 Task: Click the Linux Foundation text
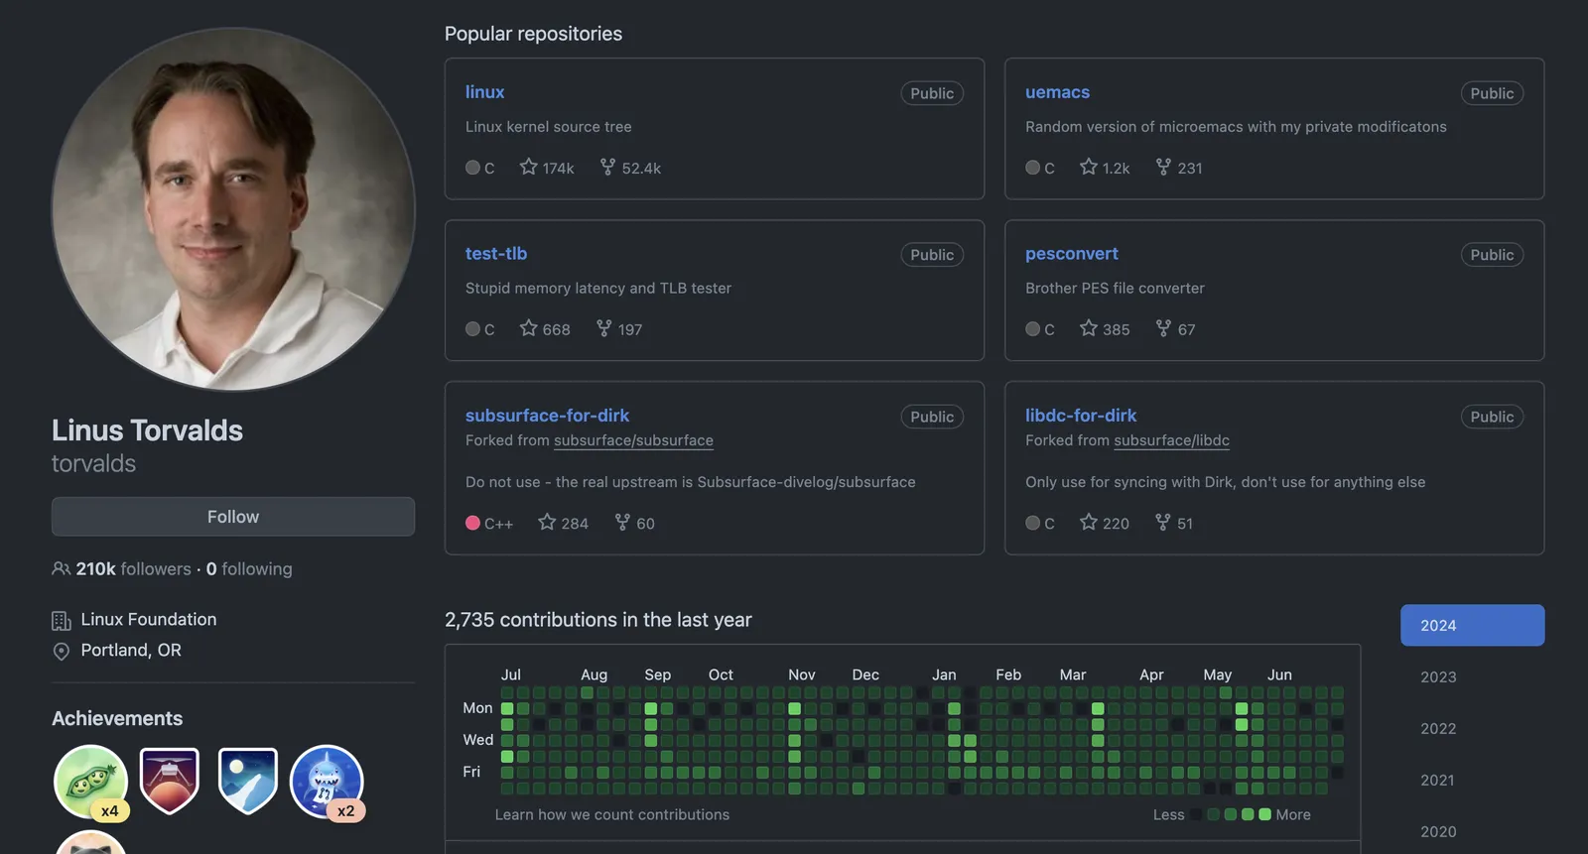pyautogui.click(x=149, y=619)
